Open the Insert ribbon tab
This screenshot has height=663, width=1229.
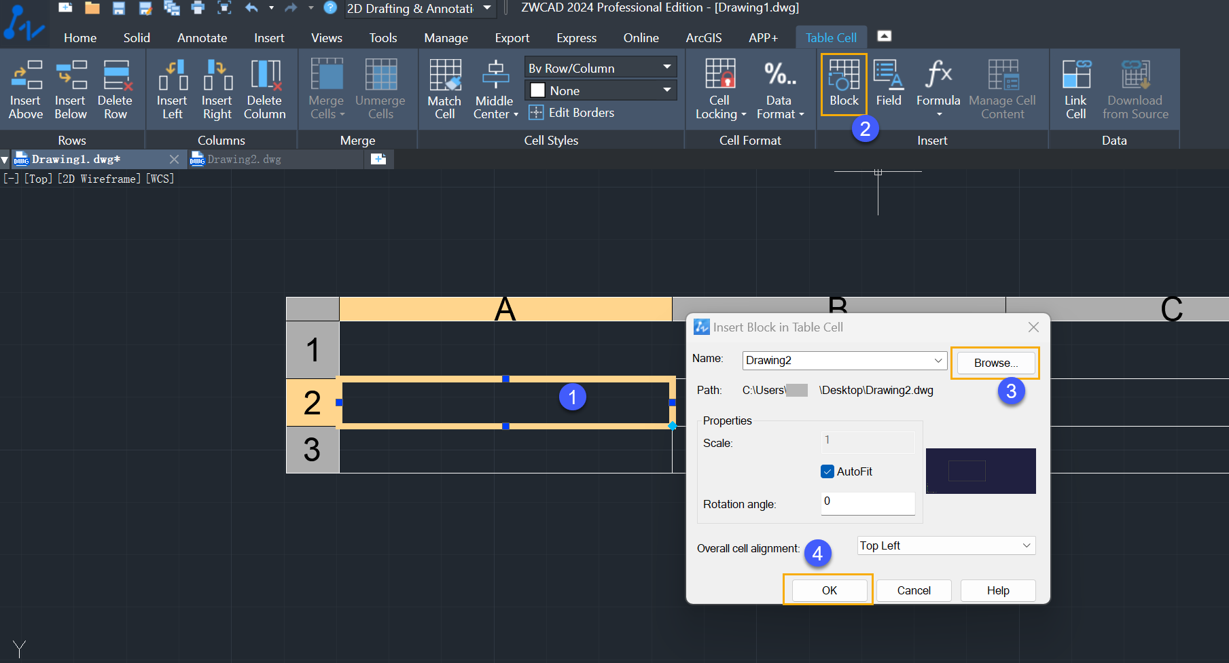(x=269, y=37)
